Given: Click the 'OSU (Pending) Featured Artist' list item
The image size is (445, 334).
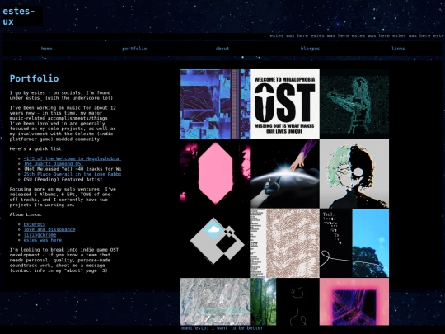Looking at the screenshot, I should pyautogui.click(x=63, y=180).
